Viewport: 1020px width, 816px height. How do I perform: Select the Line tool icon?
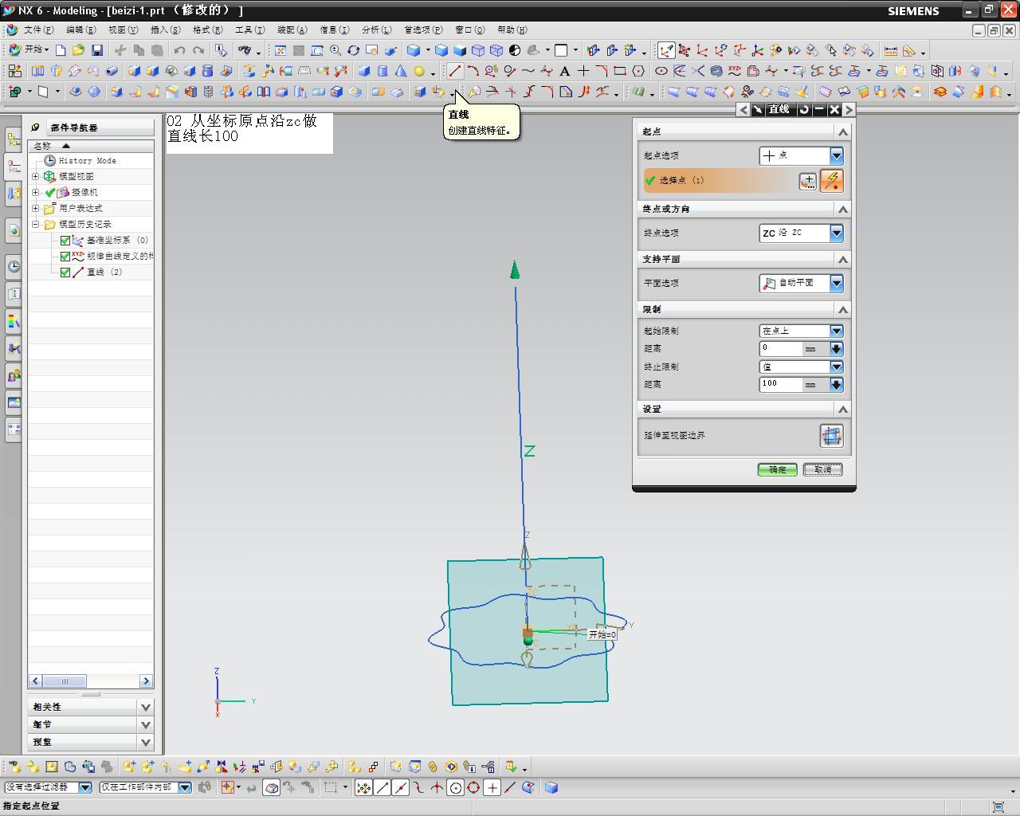[x=454, y=71]
